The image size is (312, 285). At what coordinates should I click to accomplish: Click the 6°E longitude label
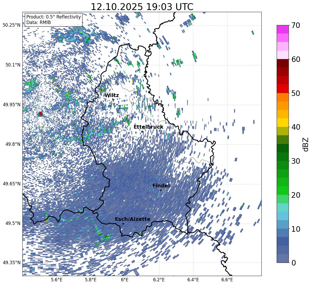point(125,280)
